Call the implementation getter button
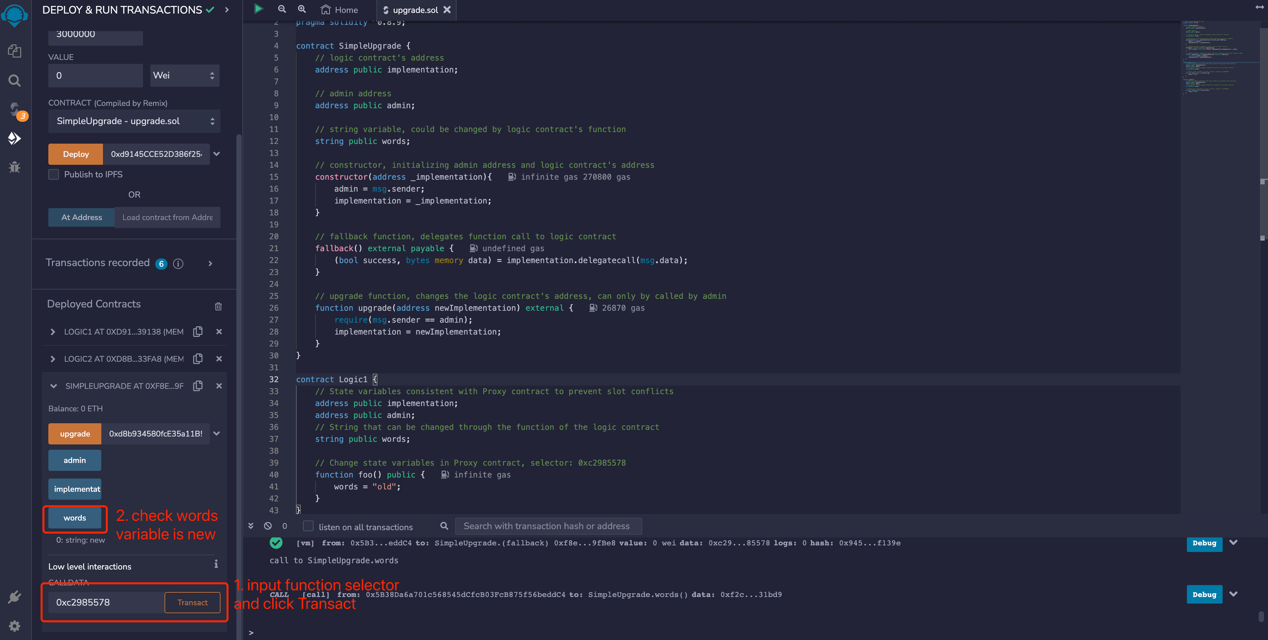This screenshot has height=640, width=1268. pos(75,489)
